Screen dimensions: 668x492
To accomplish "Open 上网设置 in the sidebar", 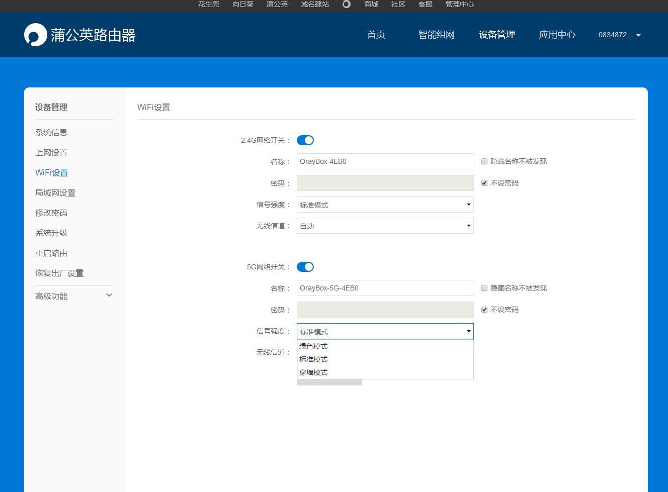I will tap(51, 152).
